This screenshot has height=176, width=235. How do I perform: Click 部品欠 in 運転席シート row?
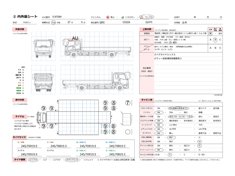[x=216, y=117]
